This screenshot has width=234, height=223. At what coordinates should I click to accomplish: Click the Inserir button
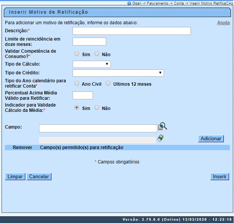(220, 177)
